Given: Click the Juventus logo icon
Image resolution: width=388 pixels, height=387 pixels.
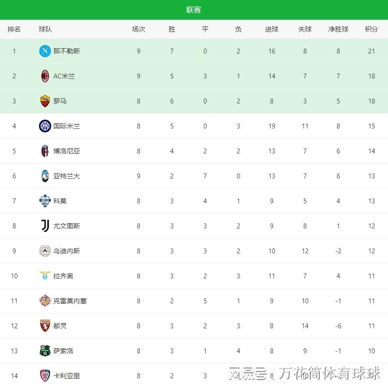Looking at the screenshot, I should pos(45,226).
